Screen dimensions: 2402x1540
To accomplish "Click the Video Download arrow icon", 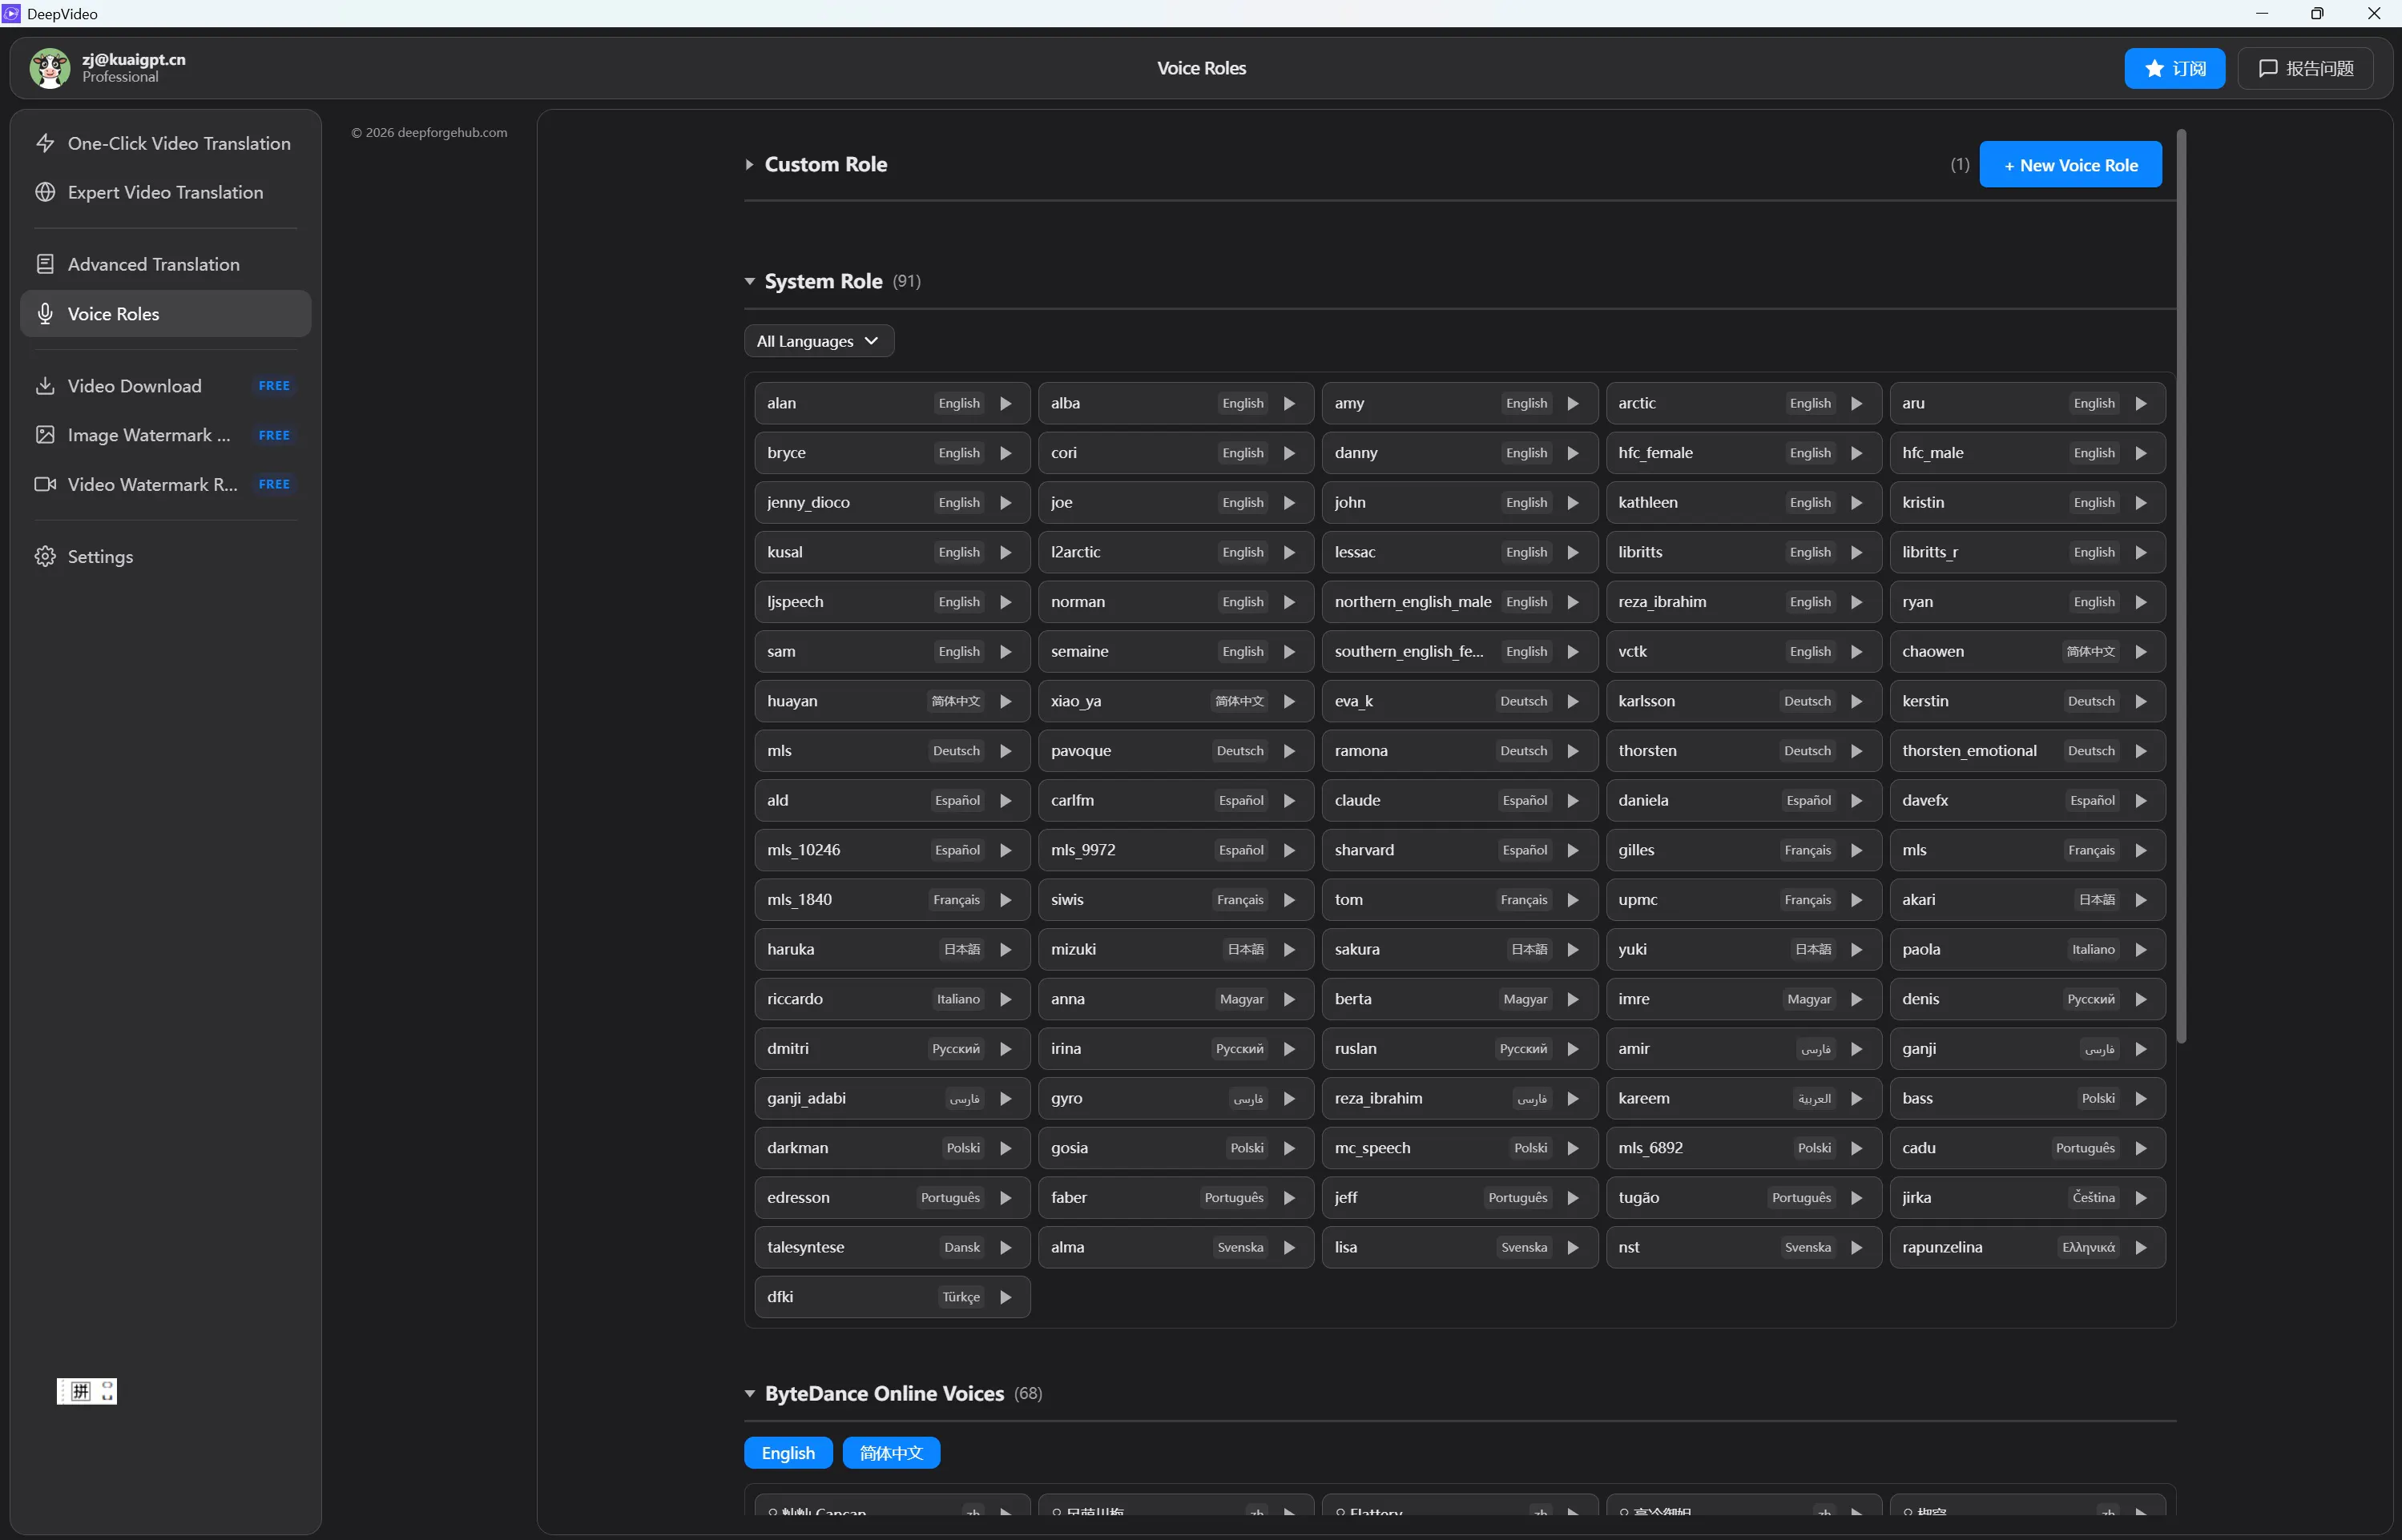I will coord(45,386).
